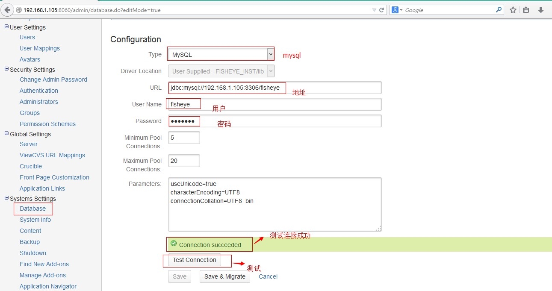Select Database in the sidebar

tap(32, 209)
